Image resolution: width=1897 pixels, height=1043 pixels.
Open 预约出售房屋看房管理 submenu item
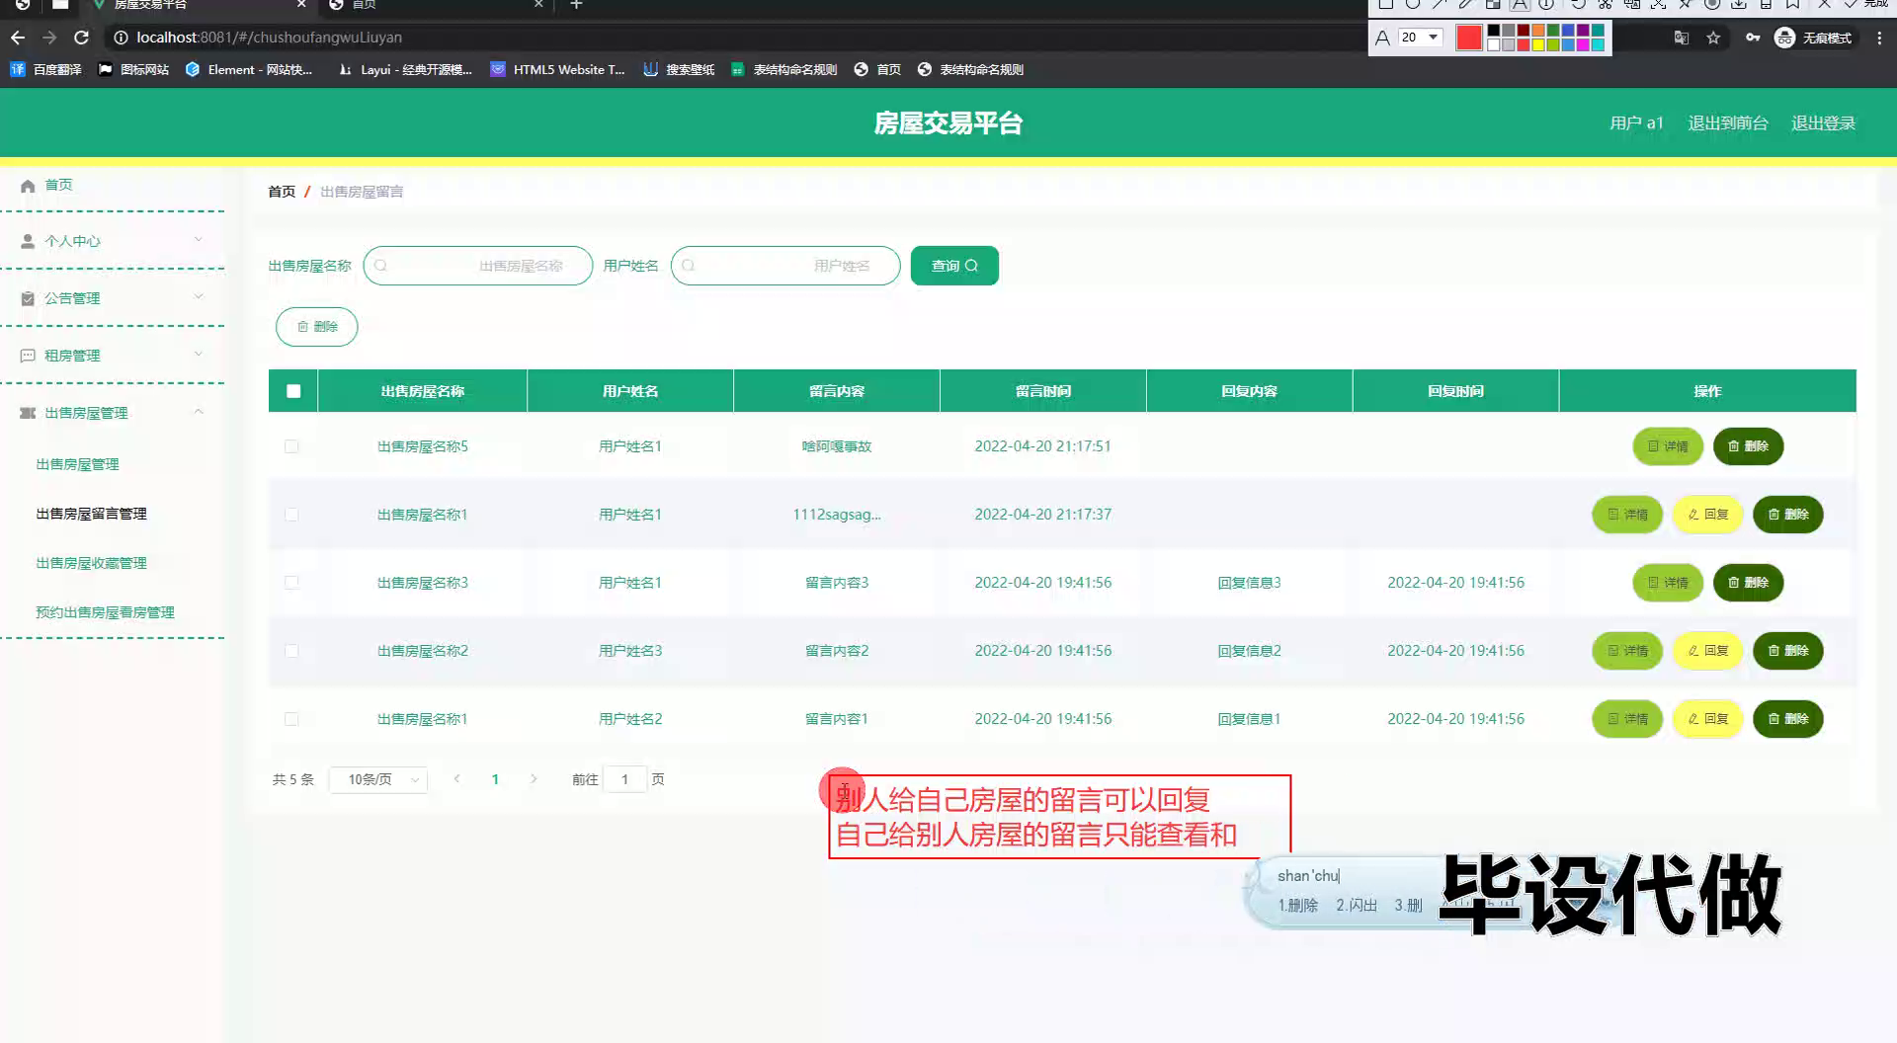[106, 612]
